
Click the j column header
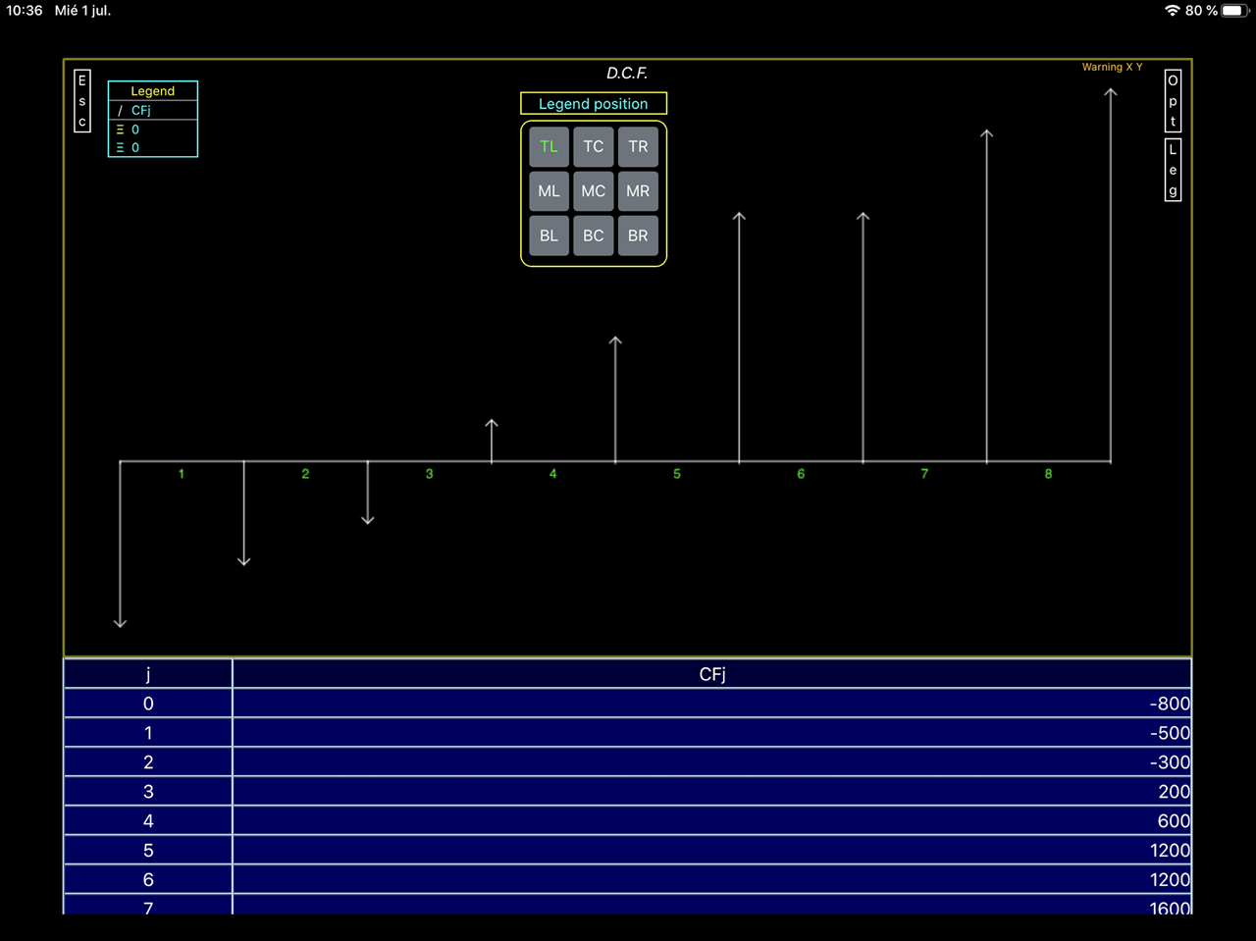click(x=148, y=674)
